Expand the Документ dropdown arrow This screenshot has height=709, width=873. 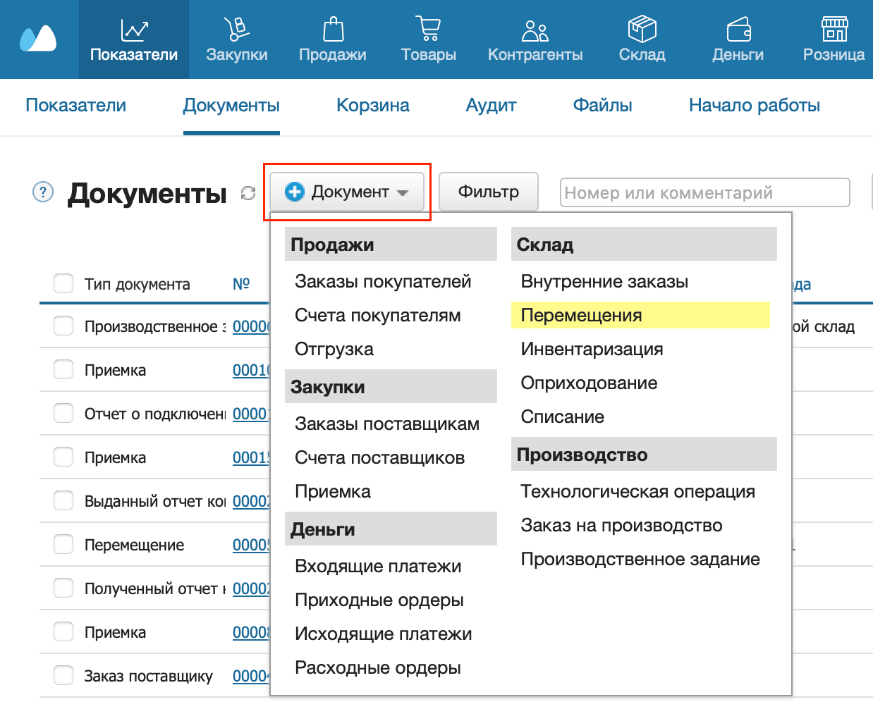pyautogui.click(x=403, y=191)
